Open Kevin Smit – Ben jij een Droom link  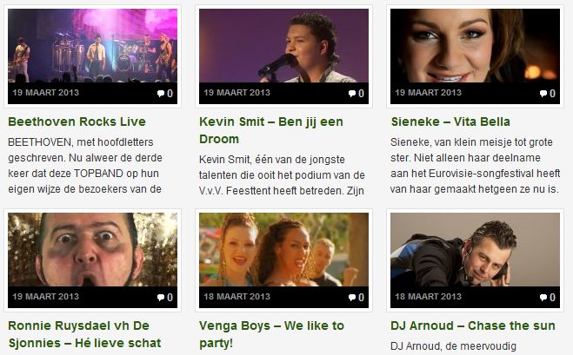coord(271,130)
